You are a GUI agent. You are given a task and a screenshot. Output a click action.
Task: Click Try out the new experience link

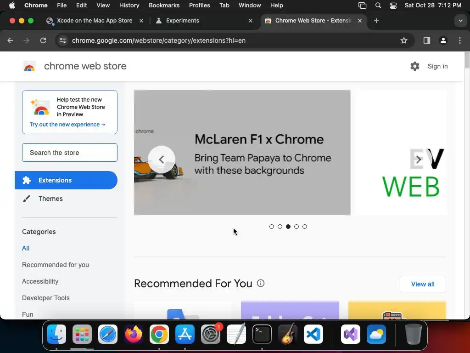point(67,124)
